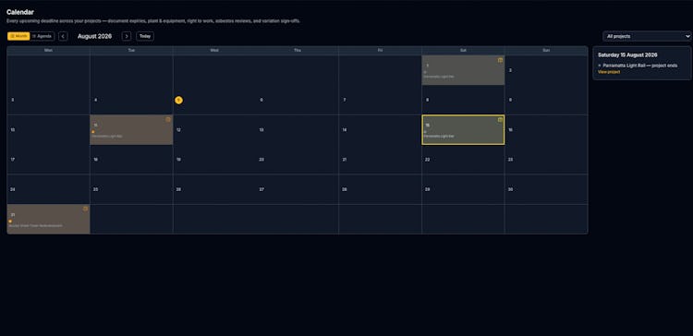This screenshot has width=693, height=336.
Task: Click the calendar icon in the August 11 cell
Action: click(168, 119)
